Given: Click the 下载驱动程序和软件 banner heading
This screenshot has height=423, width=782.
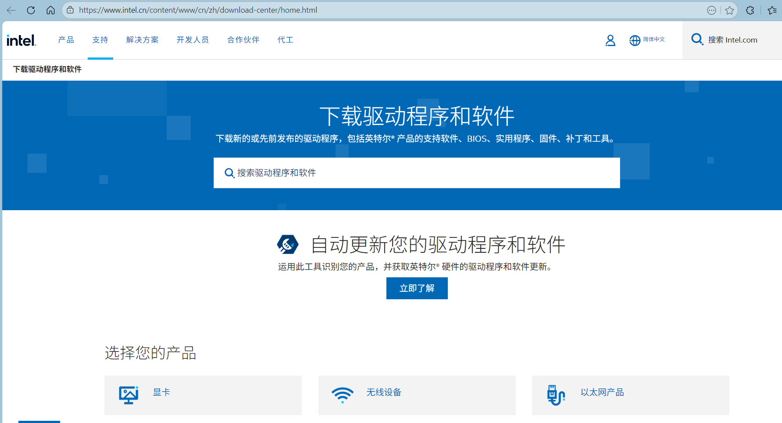Looking at the screenshot, I should click(x=417, y=116).
